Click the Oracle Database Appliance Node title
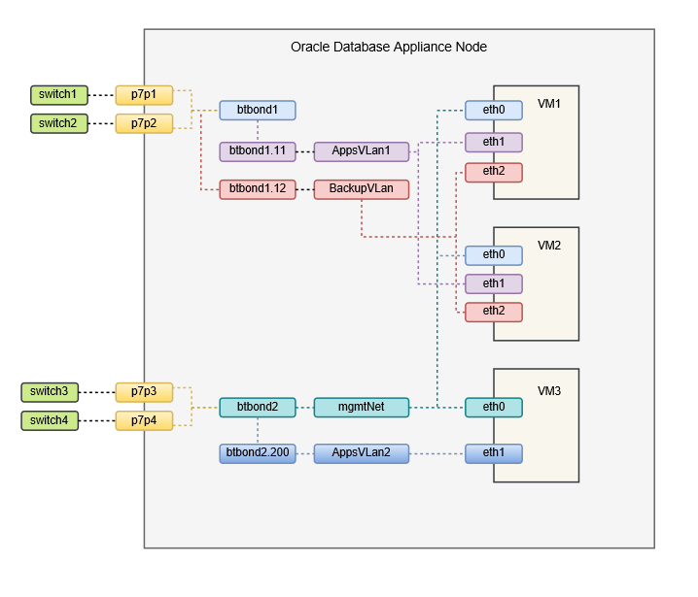This screenshot has width=698, height=597. [389, 48]
